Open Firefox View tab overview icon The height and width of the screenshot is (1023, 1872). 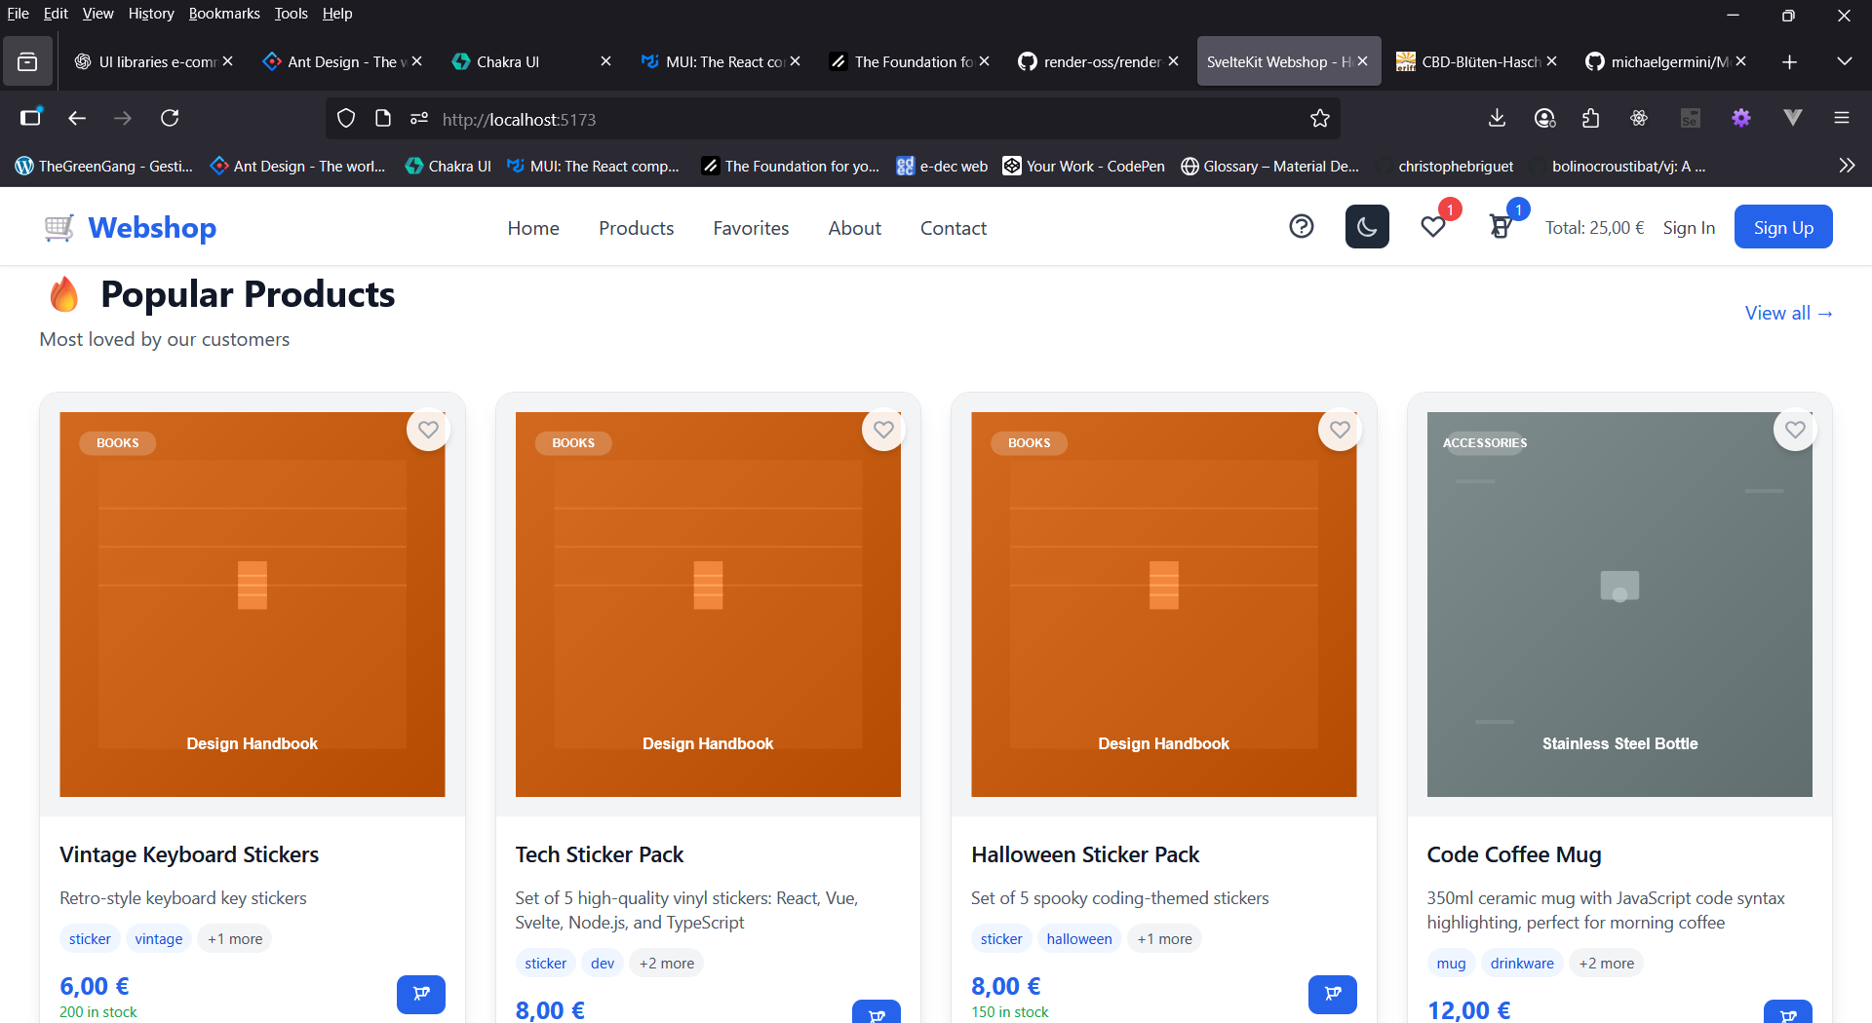(27, 62)
